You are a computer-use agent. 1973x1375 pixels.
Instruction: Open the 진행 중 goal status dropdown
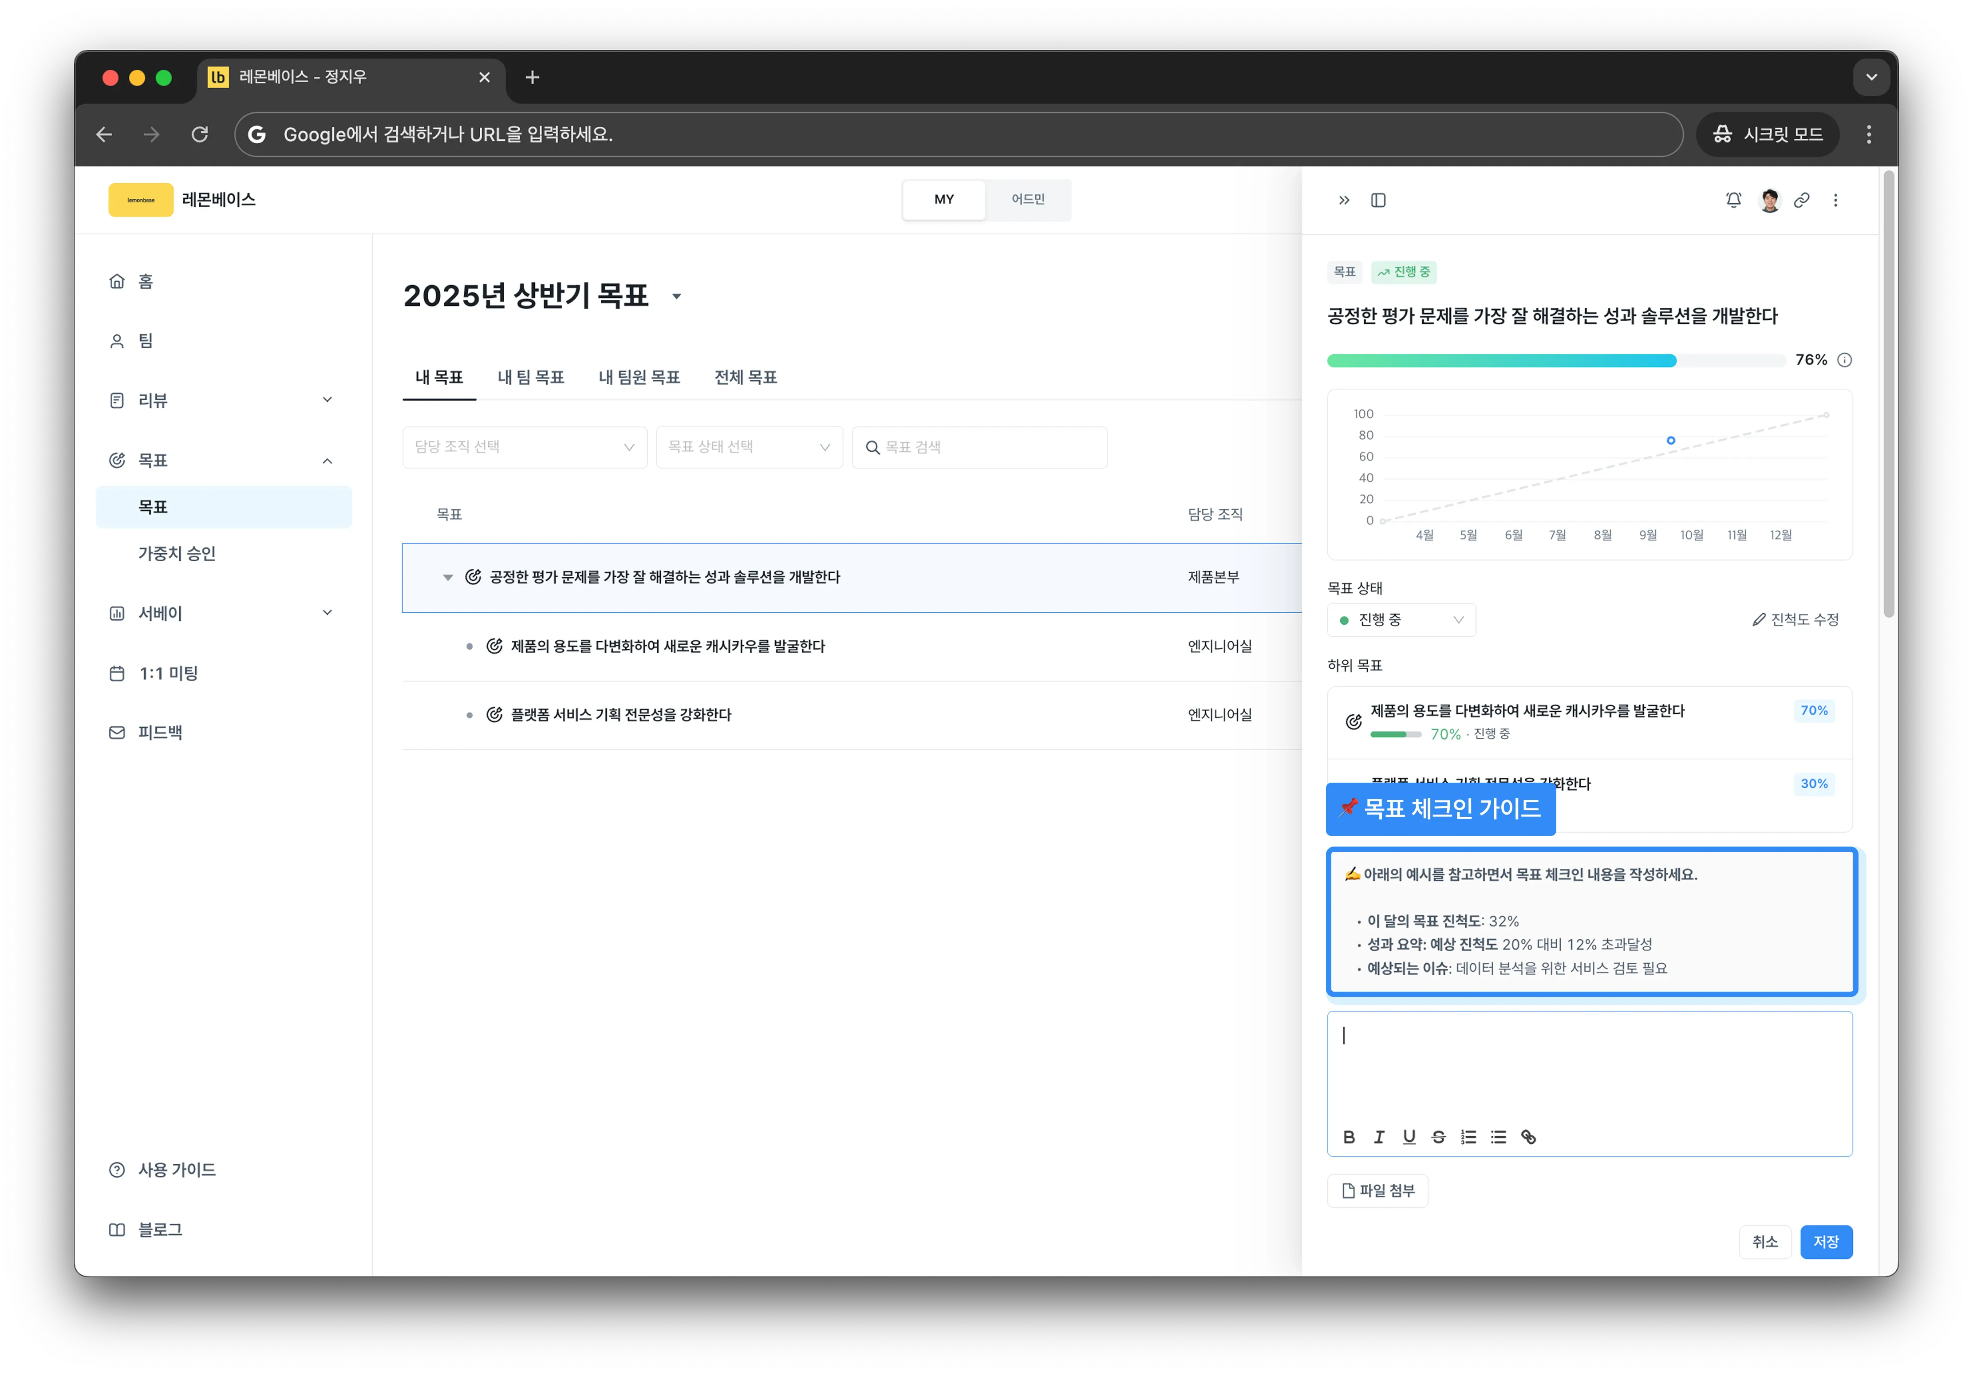pos(1401,620)
